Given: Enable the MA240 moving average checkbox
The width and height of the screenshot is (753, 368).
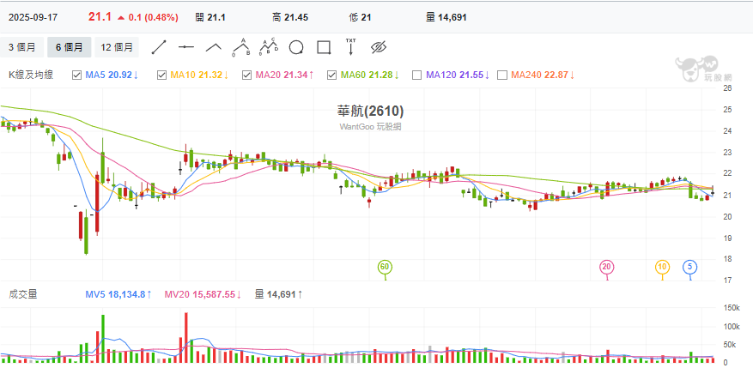Looking at the screenshot, I should 502,75.
